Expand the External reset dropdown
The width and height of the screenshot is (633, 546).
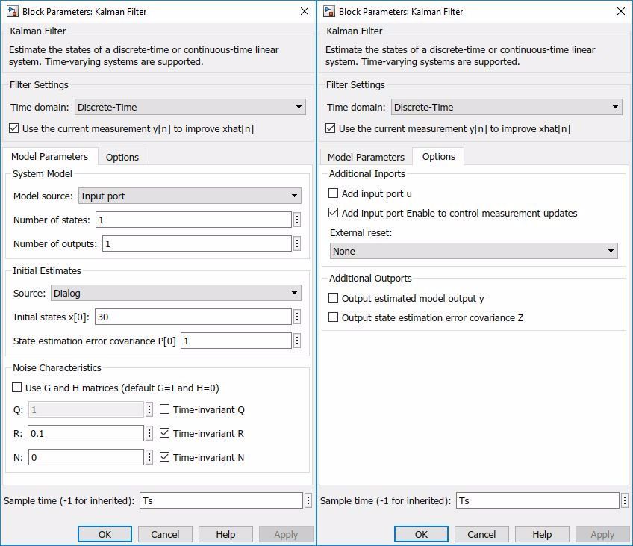(x=474, y=251)
